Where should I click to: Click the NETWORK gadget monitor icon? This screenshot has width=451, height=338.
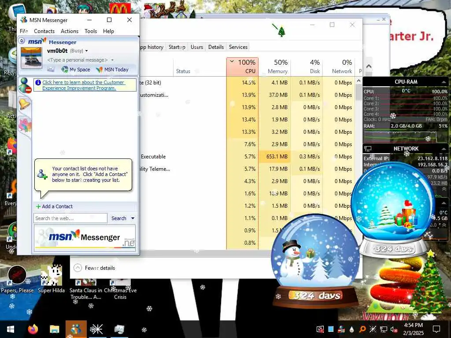368,149
